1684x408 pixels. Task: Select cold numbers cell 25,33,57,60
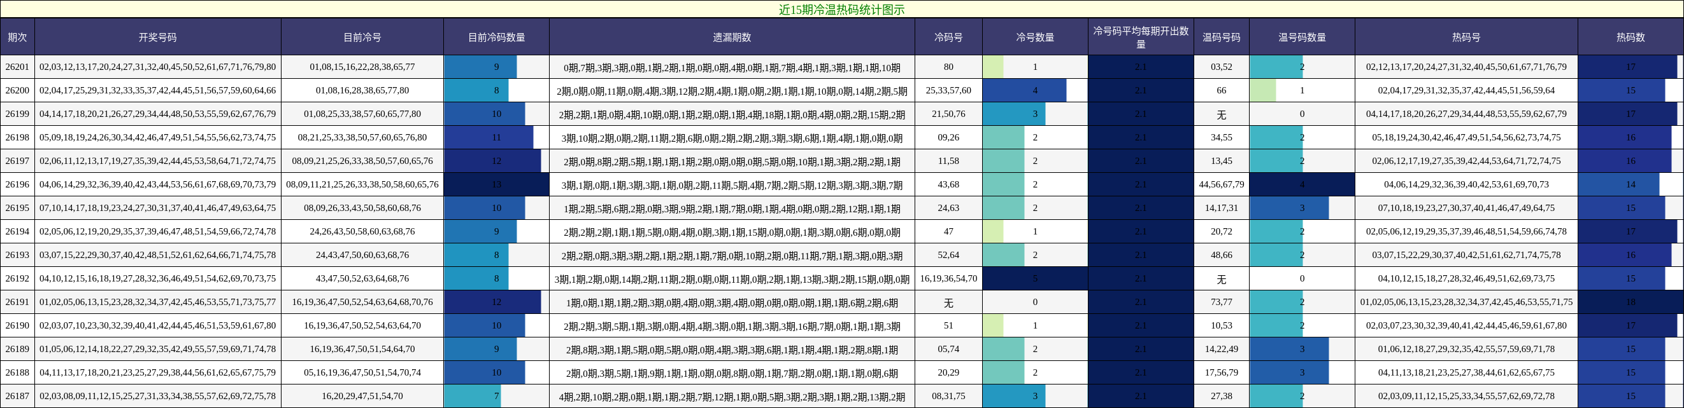(948, 90)
